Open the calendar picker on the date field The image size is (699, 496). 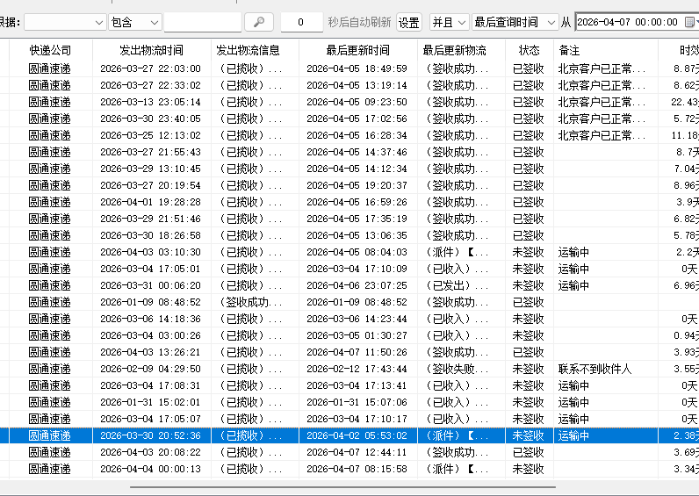coord(689,22)
